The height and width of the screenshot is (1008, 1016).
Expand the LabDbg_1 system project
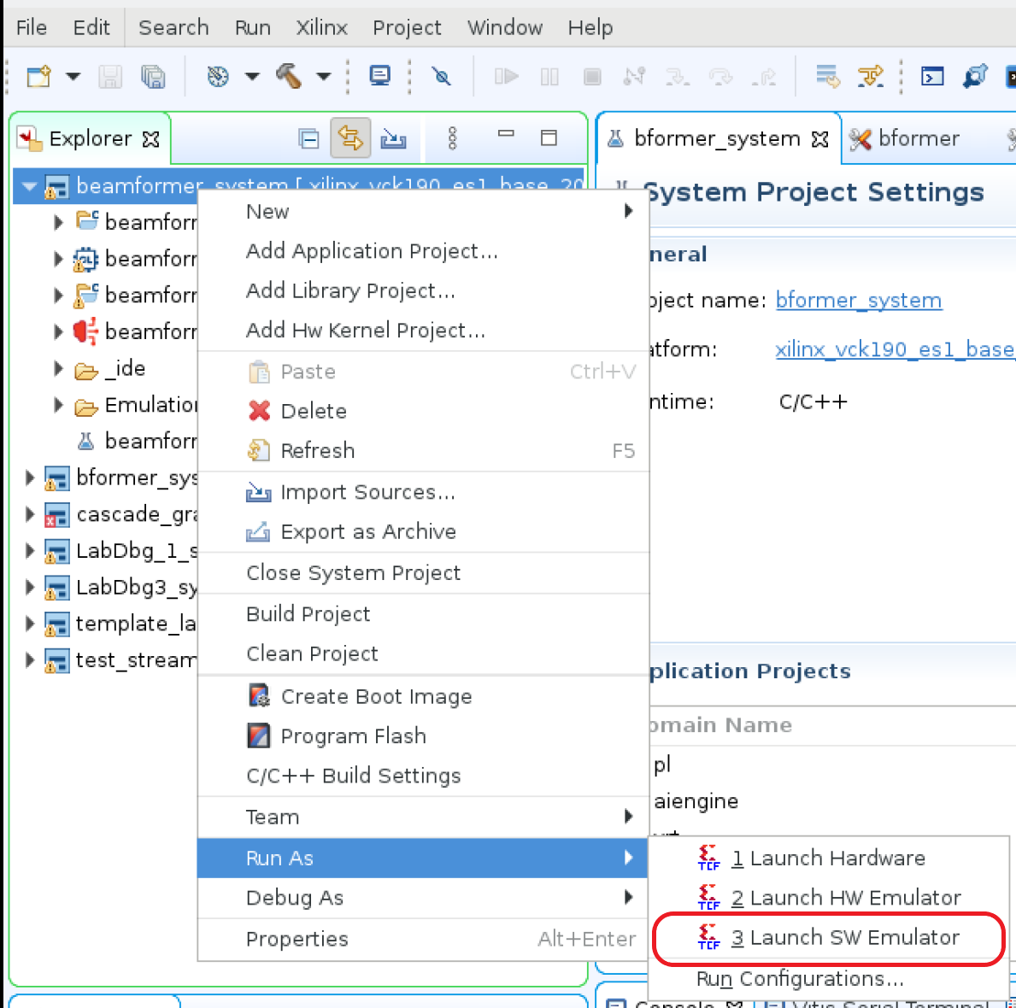click(x=30, y=551)
